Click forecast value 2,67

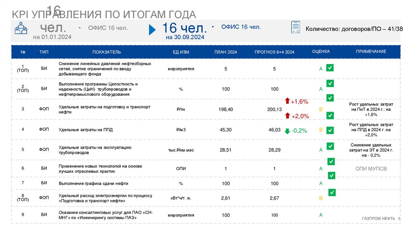274,198
